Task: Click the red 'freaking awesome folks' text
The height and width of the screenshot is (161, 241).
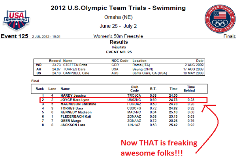Action: tap(159, 148)
